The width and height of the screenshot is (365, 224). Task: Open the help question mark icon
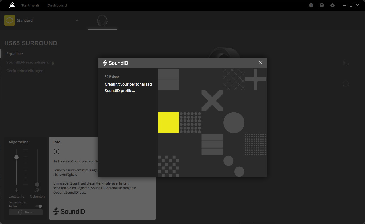click(x=322, y=5)
